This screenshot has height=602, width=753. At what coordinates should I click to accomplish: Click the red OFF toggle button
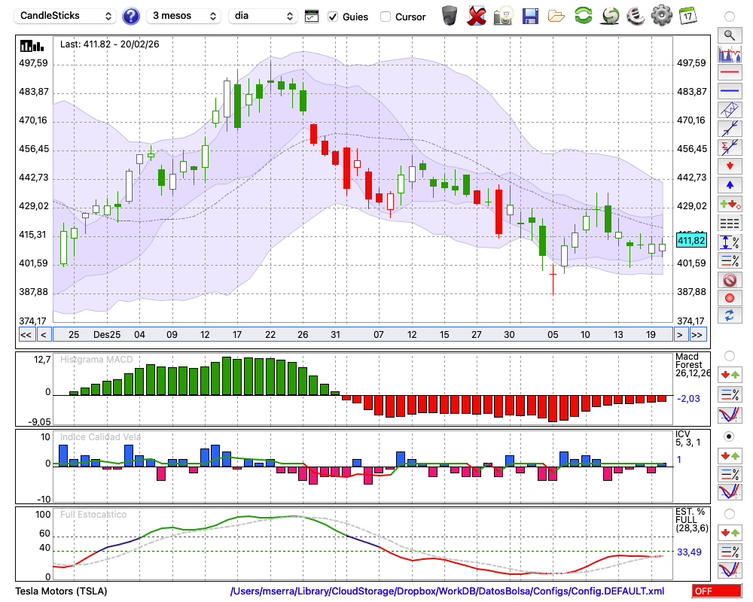pyautogui.click(x=715, y=591)
